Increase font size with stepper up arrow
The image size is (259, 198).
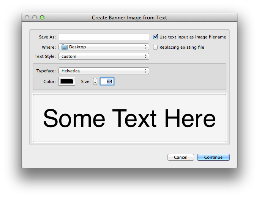tap(95, 80)
